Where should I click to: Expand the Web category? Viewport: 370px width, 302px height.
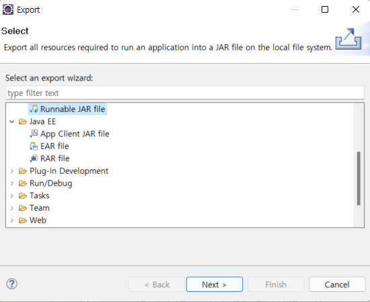pyautogui.click(x=11, y=221)
